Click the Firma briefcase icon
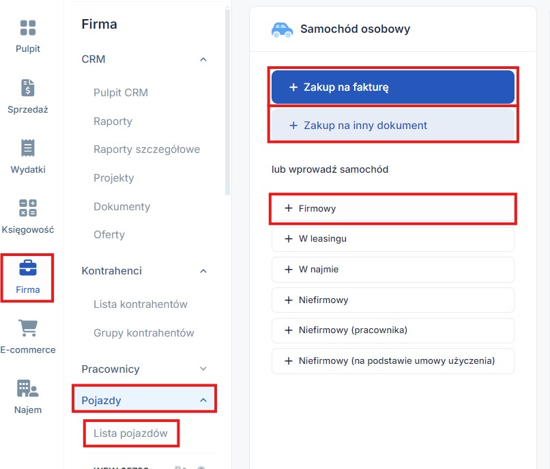The height and width of the screenshot is (469, 550). point(28,268)
